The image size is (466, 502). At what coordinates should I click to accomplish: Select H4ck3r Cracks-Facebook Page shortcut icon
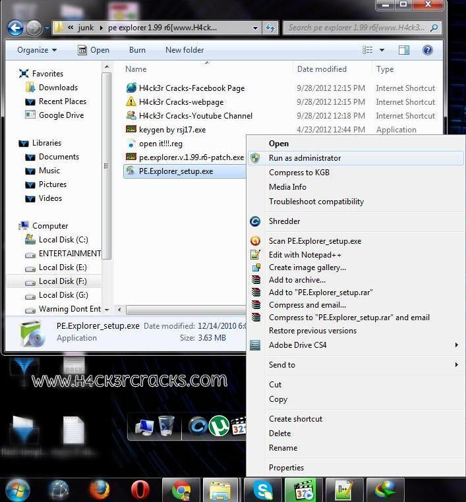[131, 88]
